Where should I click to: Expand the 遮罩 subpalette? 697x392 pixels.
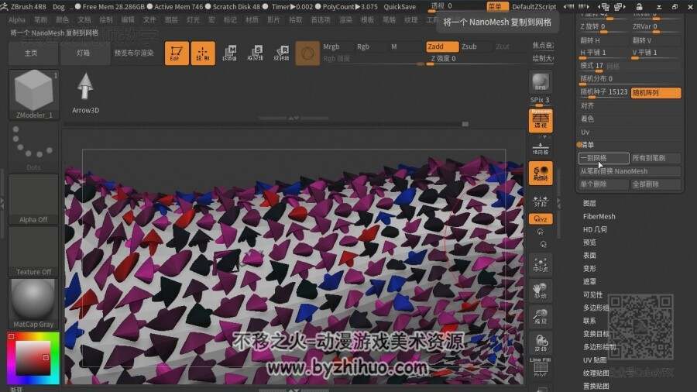[x=589, y=281]
